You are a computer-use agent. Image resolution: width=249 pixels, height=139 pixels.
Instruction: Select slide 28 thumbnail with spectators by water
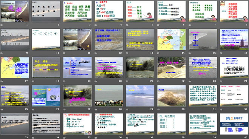pyautogui.click(x=109, y=96)
